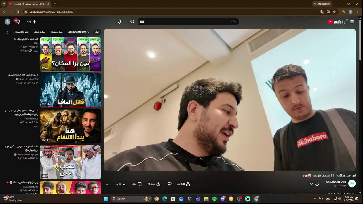Image resolution: width=363 pixels, height=204 pixels.
Task: Open the weather widget showing 87°F
Action: click(x=13, y=199)
